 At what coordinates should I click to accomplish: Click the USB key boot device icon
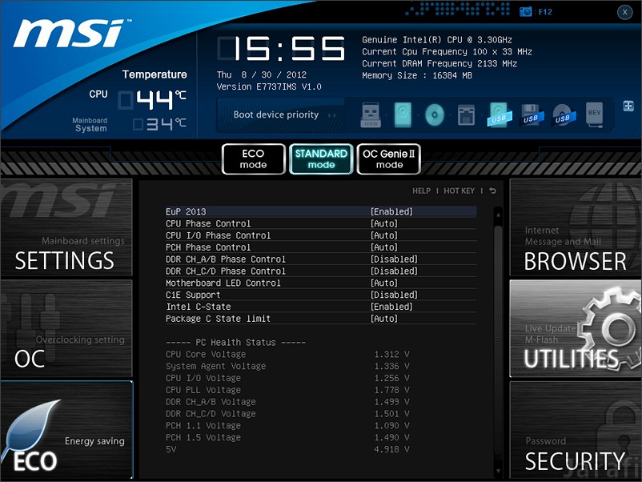coord(371,115)
